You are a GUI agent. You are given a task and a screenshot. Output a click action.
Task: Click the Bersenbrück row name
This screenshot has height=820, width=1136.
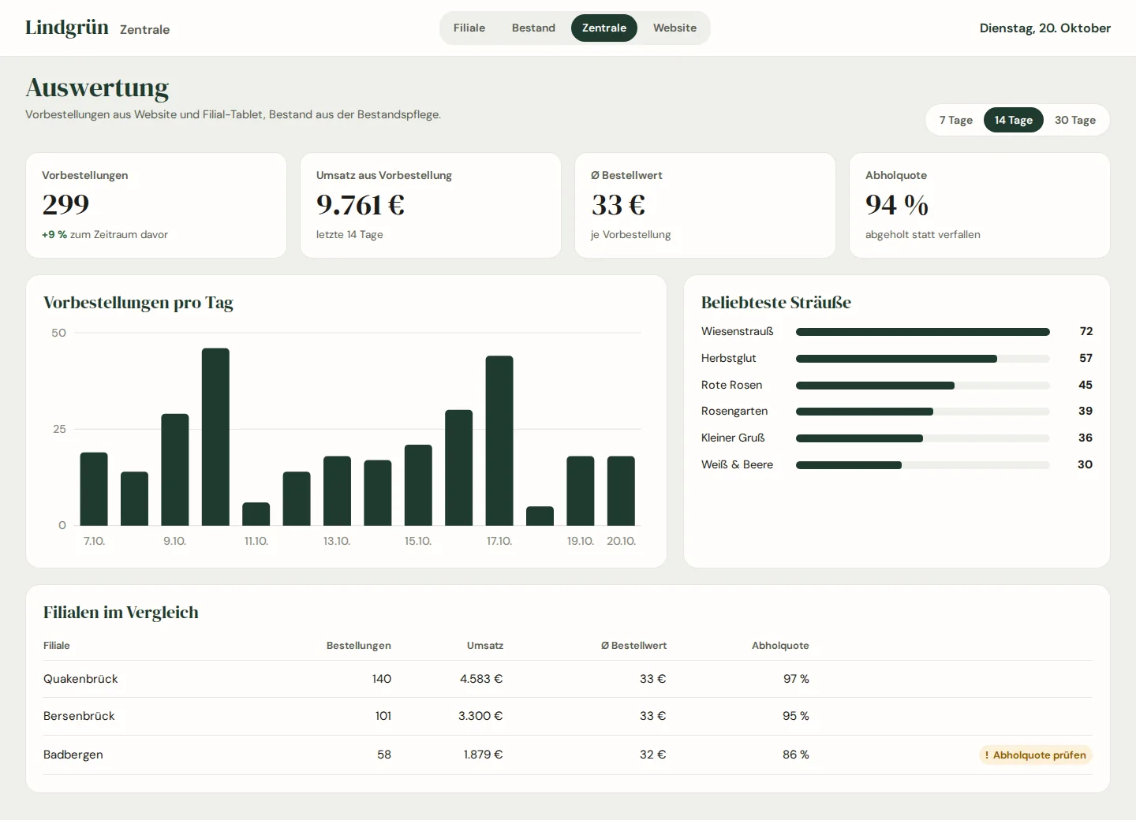[79, 716]
